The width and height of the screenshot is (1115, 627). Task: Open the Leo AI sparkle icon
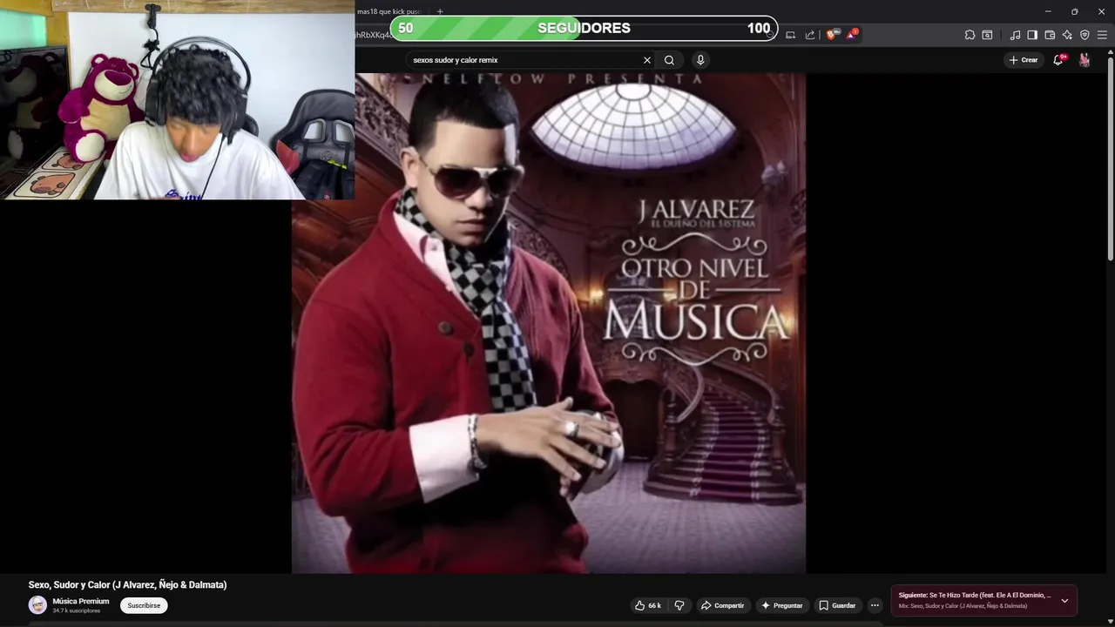click(1067, 35)
